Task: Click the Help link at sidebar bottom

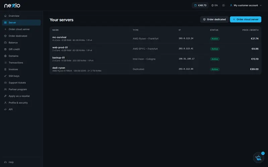Action: click(21, 162)
